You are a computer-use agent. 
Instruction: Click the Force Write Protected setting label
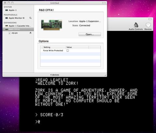point(53,51)
